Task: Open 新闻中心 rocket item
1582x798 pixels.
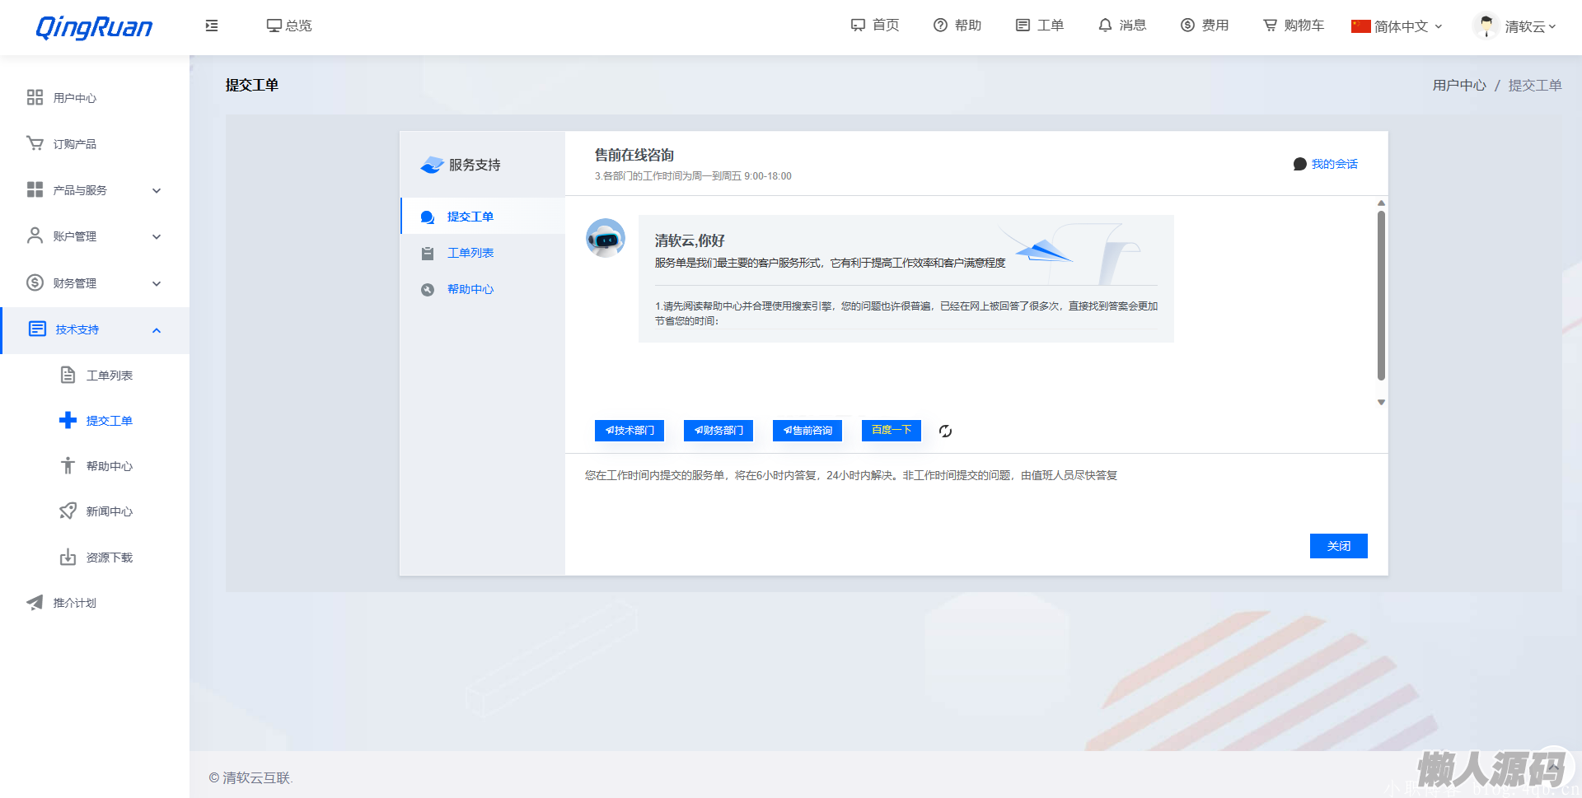Action: [x=109, y=511]
